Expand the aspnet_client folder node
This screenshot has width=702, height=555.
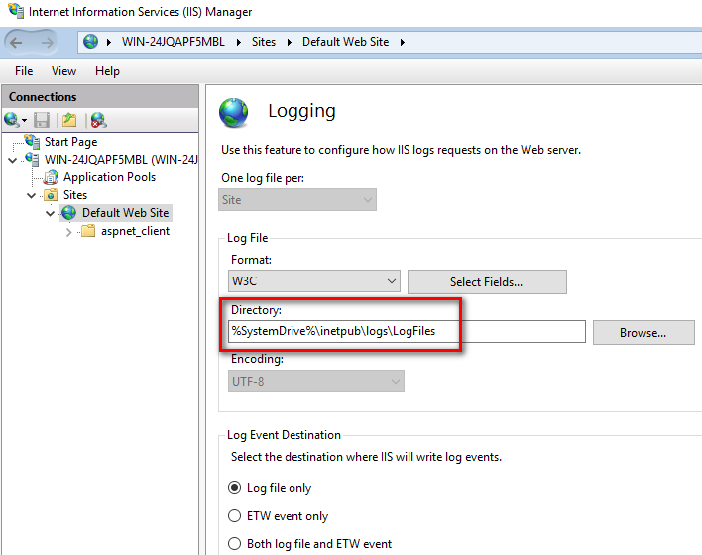point(68,232)
